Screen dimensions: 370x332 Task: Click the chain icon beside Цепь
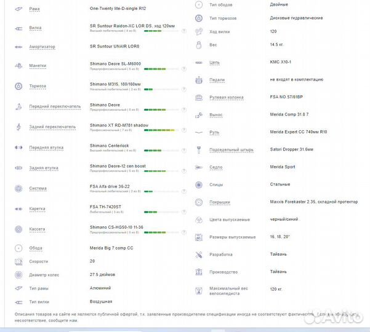(199, 63)
